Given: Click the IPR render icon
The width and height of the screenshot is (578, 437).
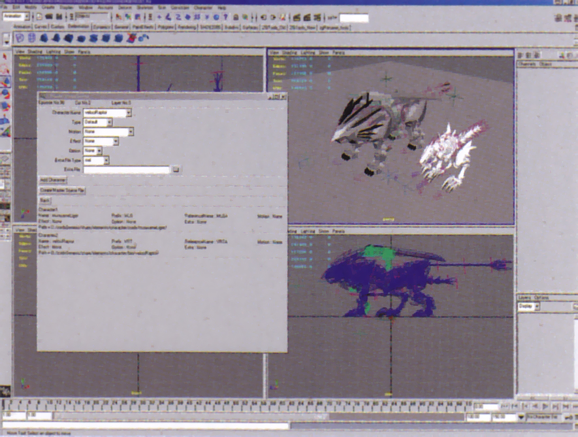Looking at the screenshot, I should click(307, 18).
